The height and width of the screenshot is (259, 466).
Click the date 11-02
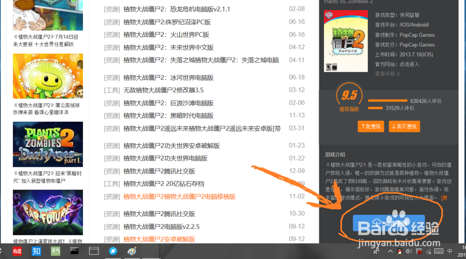(296, 196)
